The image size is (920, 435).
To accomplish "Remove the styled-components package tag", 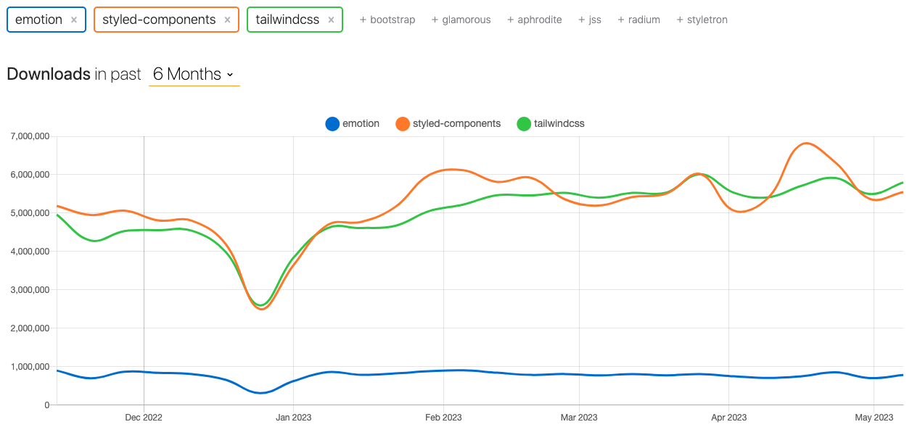I will [227, 20].
